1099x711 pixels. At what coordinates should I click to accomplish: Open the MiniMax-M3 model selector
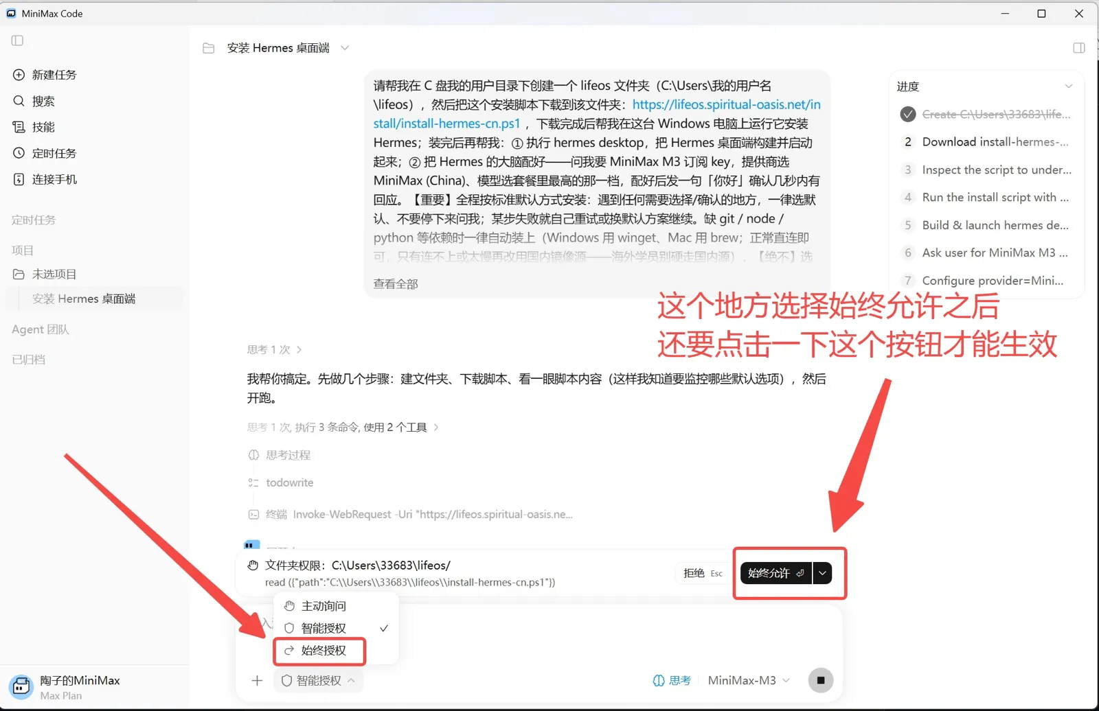pyautogui.click(x=749, y=681)
